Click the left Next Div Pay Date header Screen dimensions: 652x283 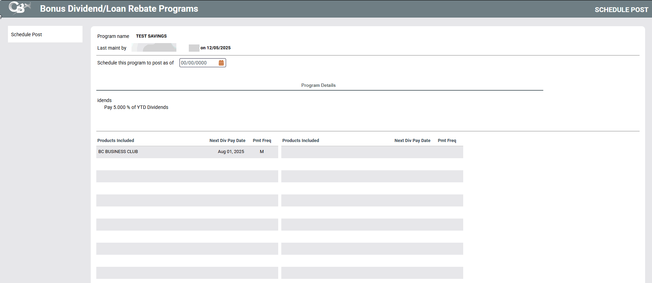tap(227, 141)
